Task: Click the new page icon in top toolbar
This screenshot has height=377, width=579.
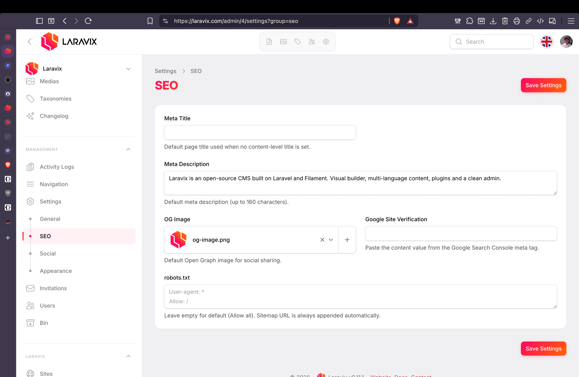Action: pos(269,42)
